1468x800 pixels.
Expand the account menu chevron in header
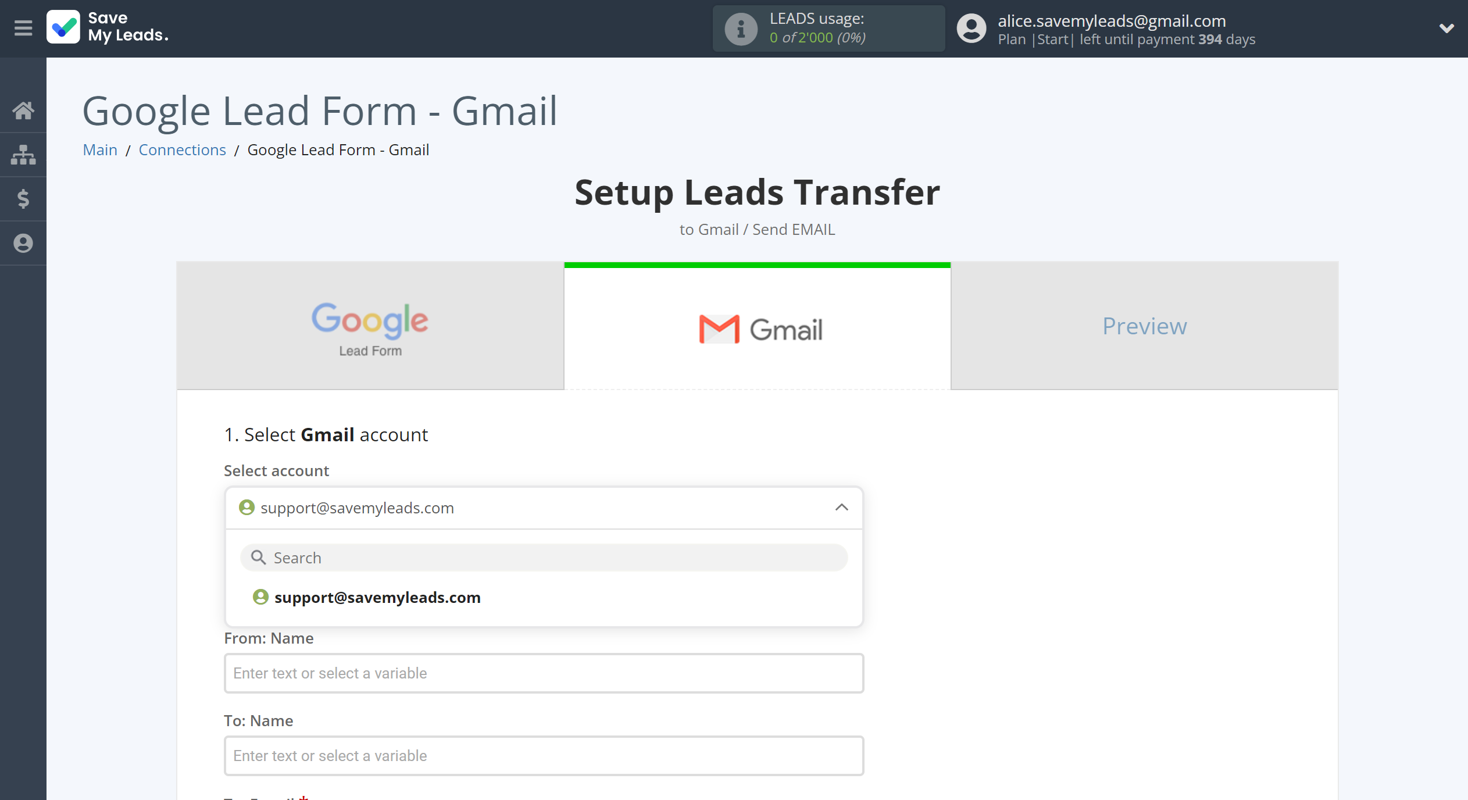1446,28
